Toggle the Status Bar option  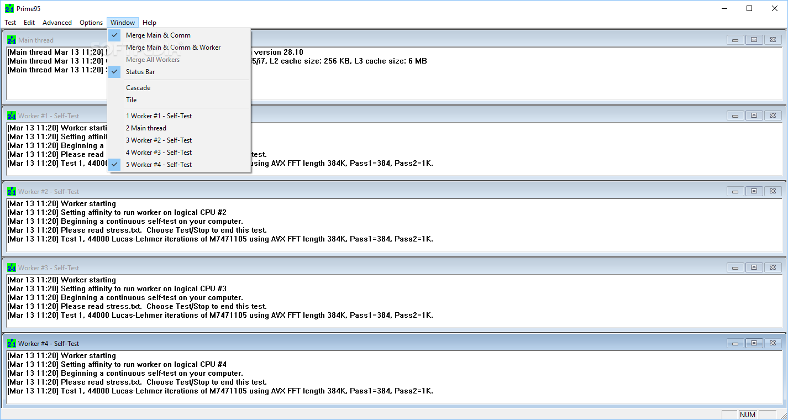click(179, 71)
